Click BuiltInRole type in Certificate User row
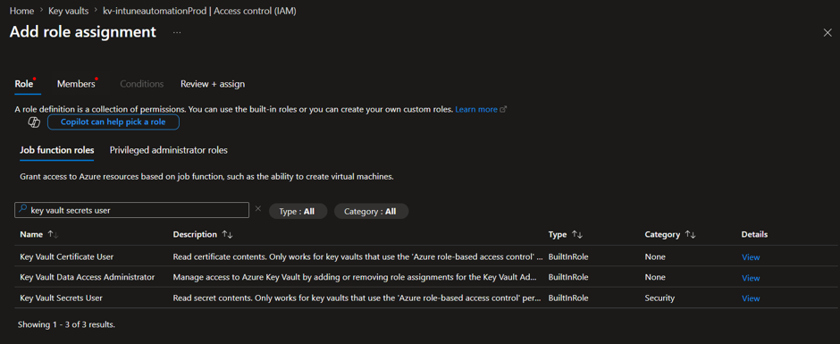The height and width of the screenshot is (344, 840). tap(568, 256)
